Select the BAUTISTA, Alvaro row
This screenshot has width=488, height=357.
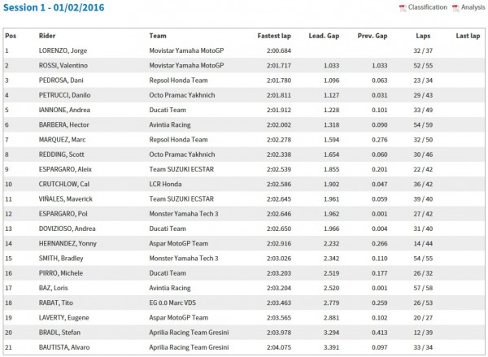(244, 347)
